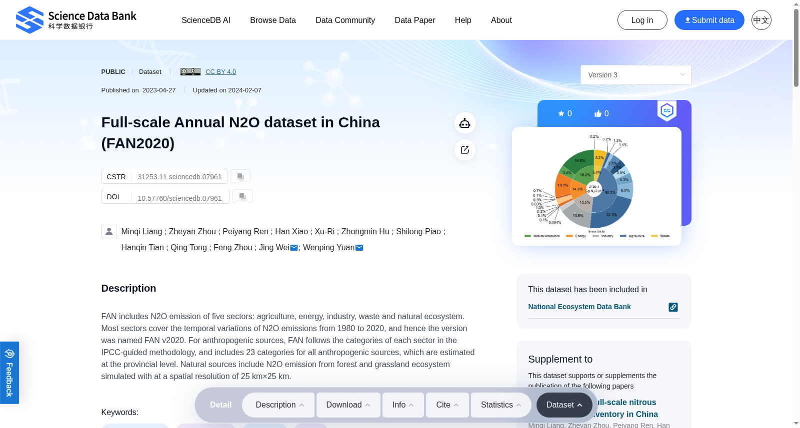Expand the Description section chevron
This screenshot has height=428, width=800.
coord(301,405)
